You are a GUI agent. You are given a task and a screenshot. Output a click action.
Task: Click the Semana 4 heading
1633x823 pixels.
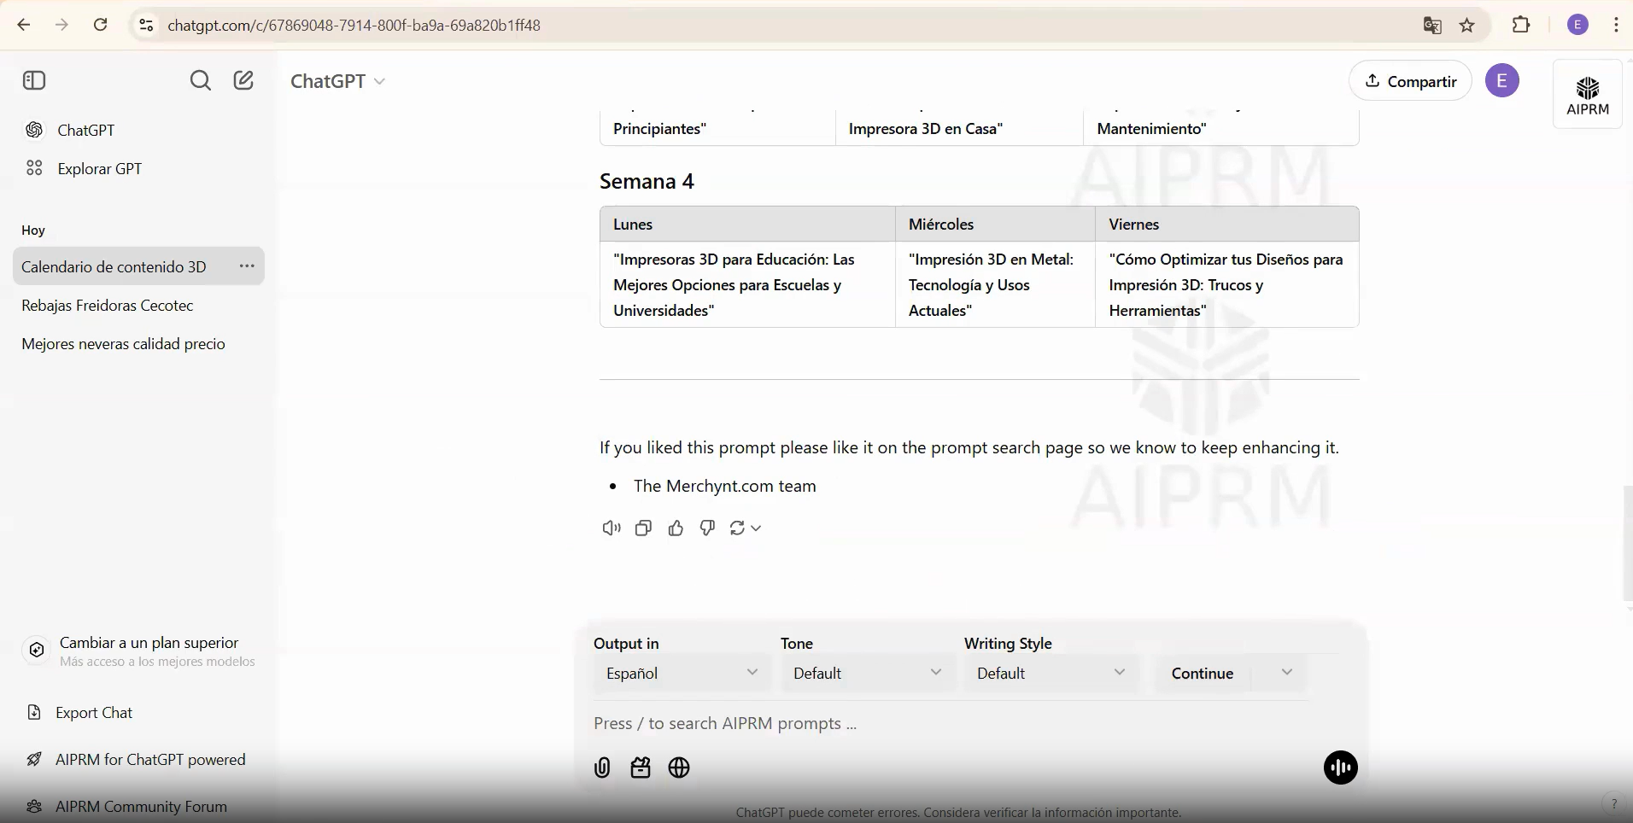pyautogui.click(x=647, y=181)
